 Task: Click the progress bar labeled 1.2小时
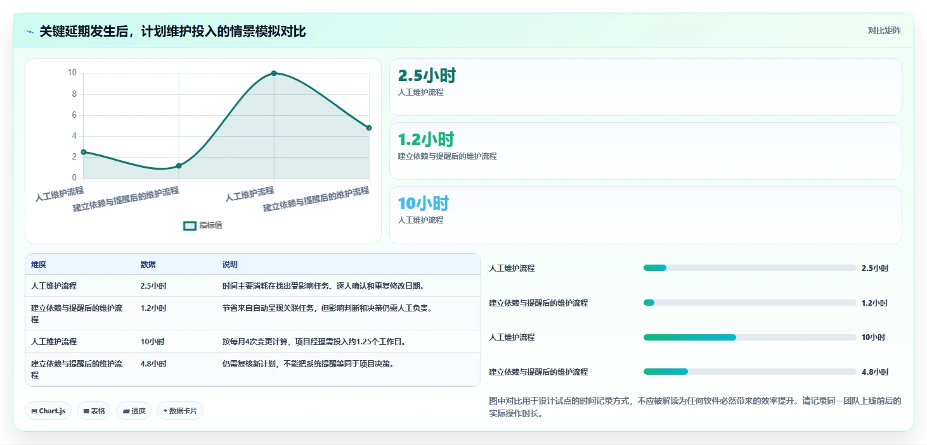pyautogui.click(x=749, y=303)
